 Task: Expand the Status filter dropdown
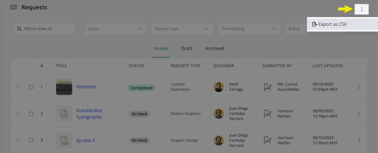coord(115,29)
